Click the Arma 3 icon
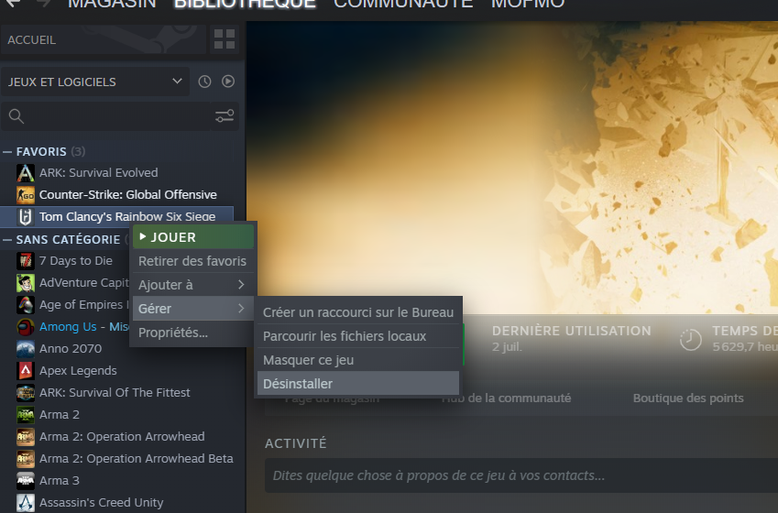 tap(26, 480)
